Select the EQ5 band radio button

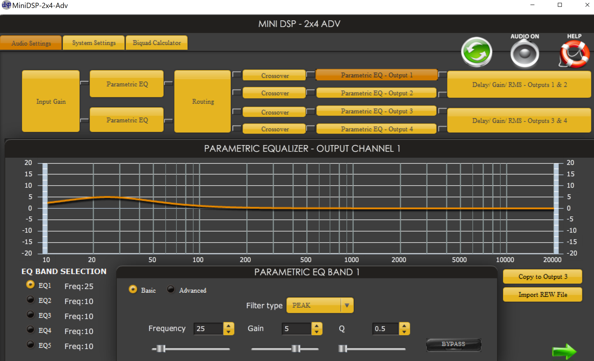[30, 344]
